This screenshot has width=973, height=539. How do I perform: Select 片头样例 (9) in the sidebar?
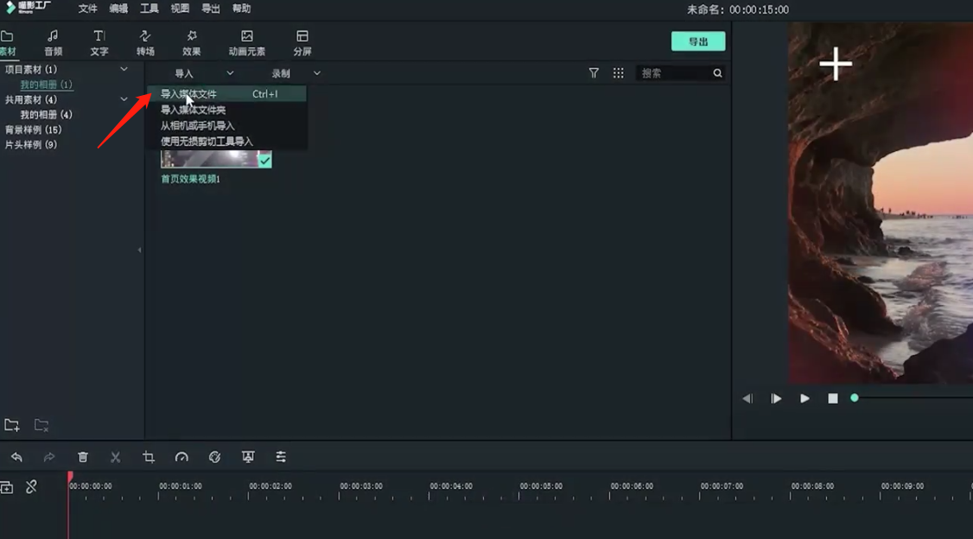[31, 144]
